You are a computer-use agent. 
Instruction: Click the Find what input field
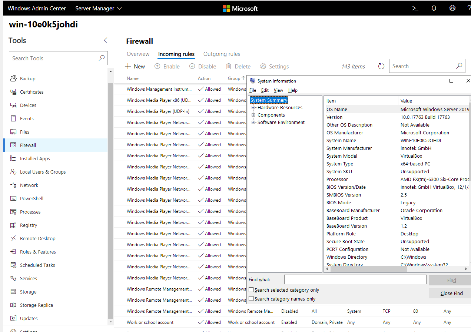[355, 279]
